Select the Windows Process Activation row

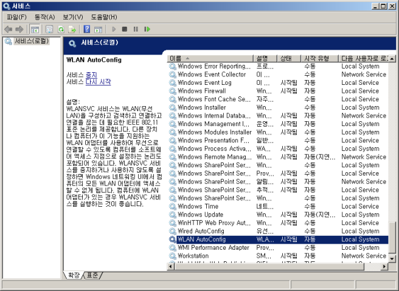[278, 149]
